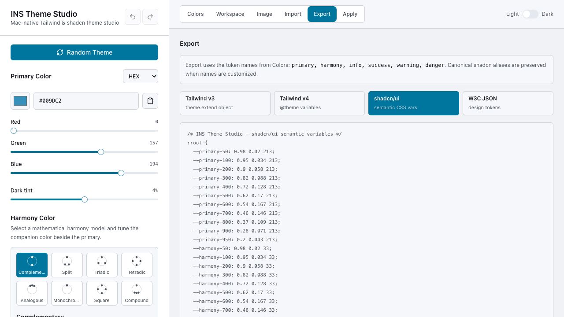The width and height of the screenshot is (564, 317).
Task: Click the hex color input field
Action: click(x=86, y=101)
